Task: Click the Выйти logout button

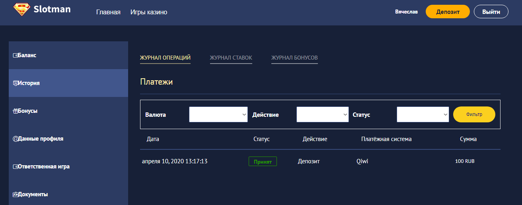Action: click(x=491, y=12)
